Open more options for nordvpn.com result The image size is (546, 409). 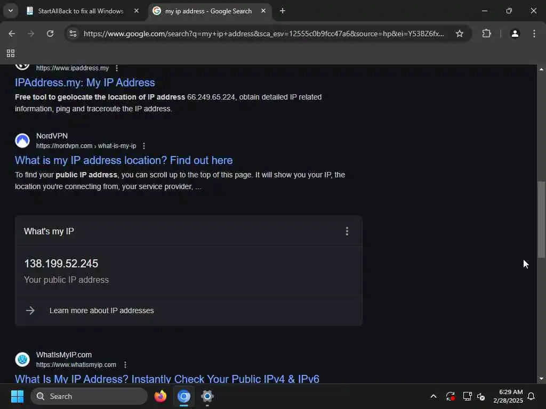pos(144,146)
